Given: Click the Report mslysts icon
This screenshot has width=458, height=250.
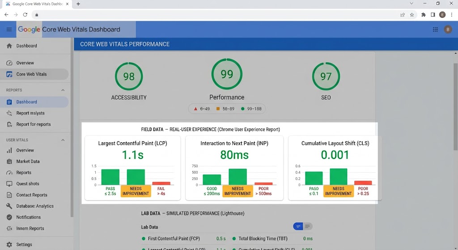Looking at the screenshot, I should [x=9, y=113].
